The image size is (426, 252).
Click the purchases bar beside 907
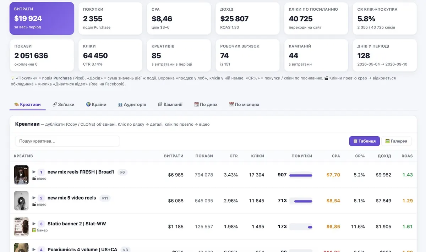(301, 175)
